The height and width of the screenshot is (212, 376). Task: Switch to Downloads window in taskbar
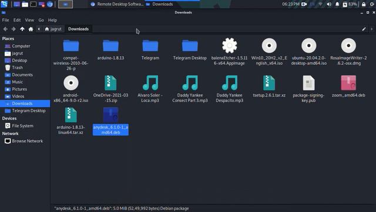pyautogui.click(x=172, y=4)
